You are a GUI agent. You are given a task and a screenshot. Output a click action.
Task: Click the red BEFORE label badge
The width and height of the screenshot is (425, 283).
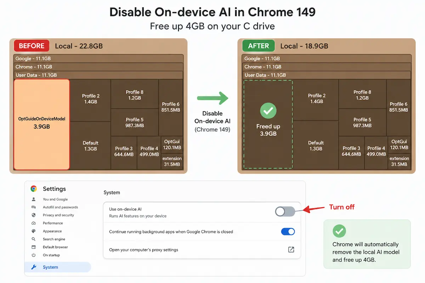click(32, 46)
